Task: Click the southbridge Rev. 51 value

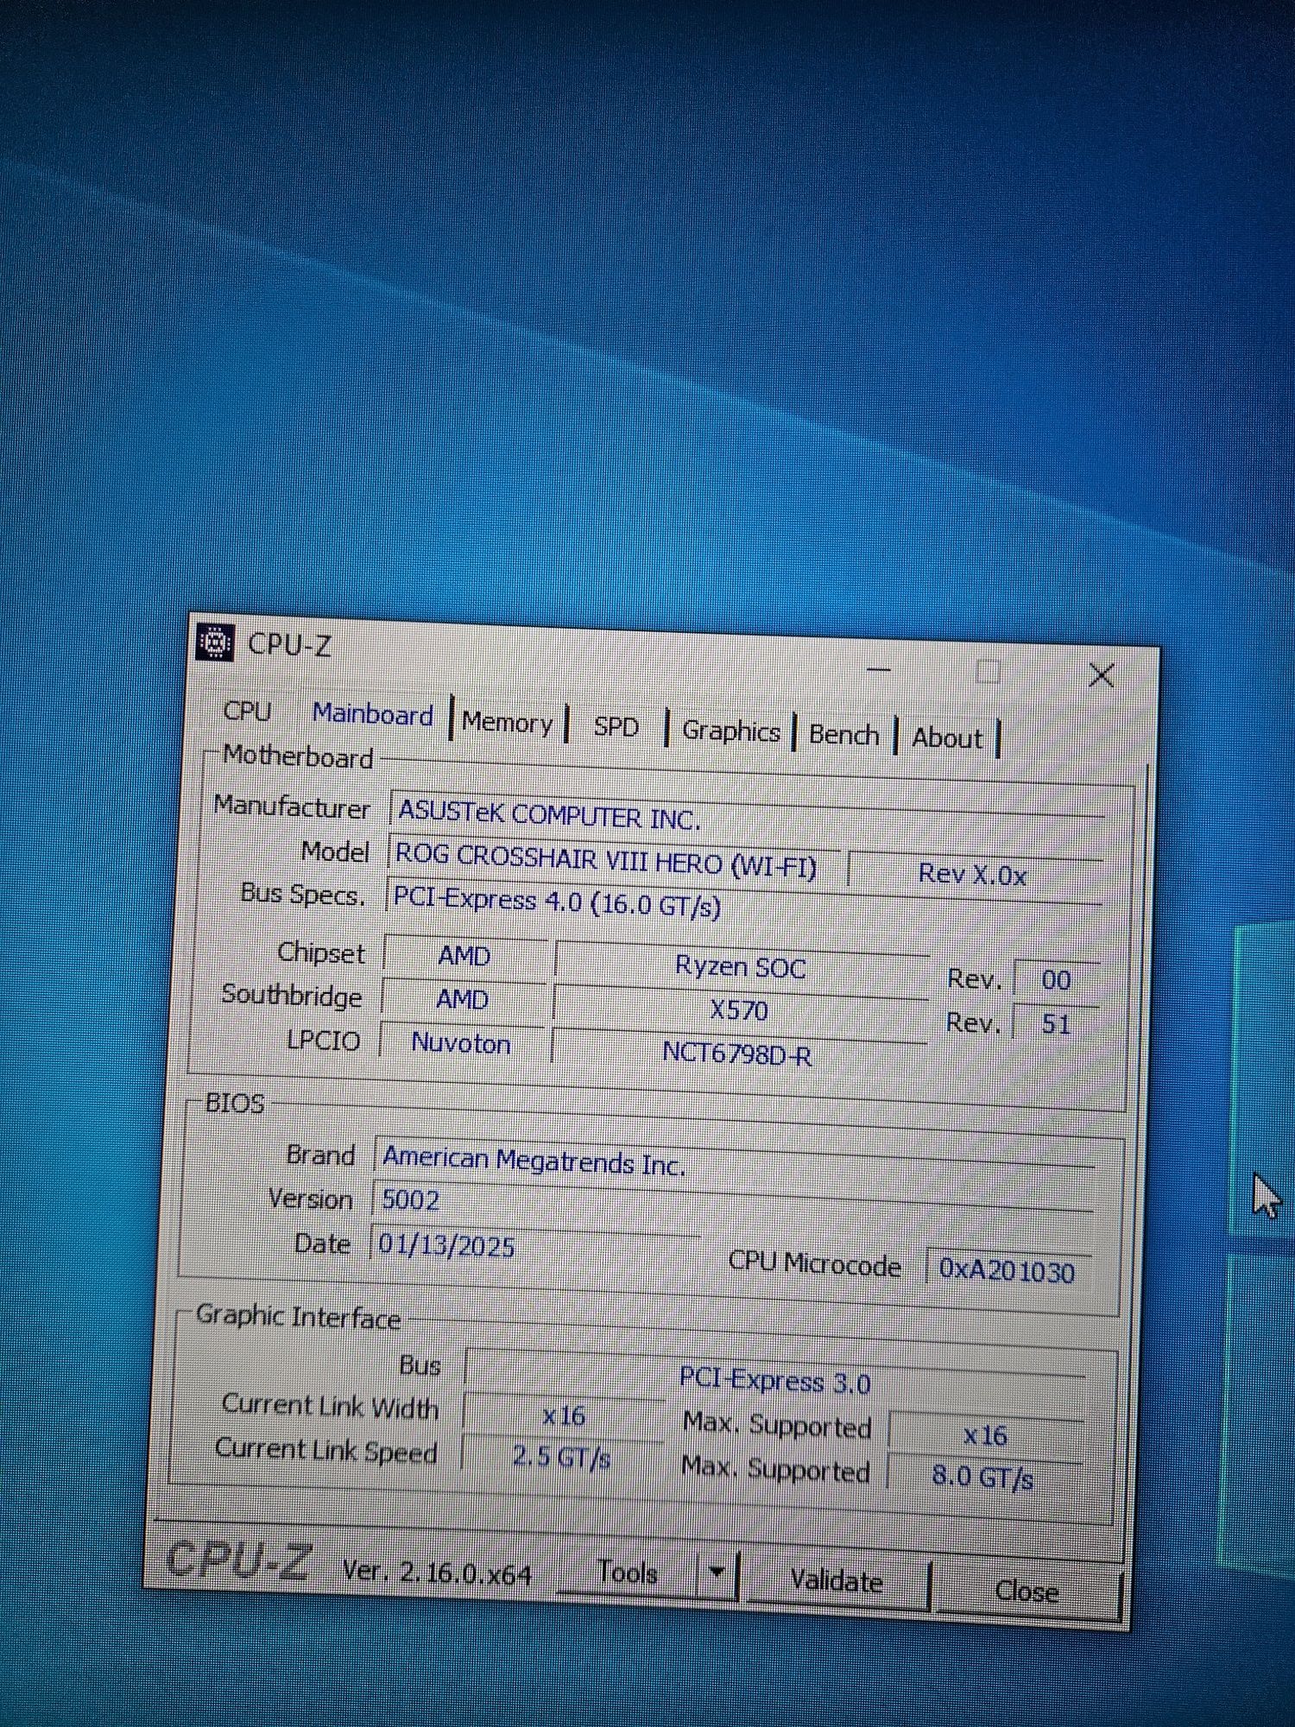Action: click(1055, 1024)
